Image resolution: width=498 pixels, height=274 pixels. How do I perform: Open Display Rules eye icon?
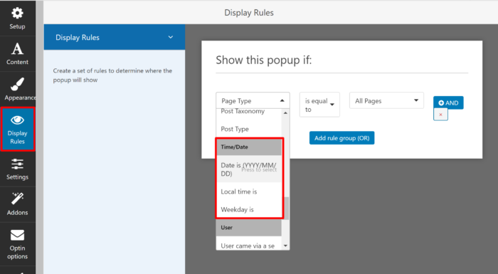coord(17,120)
